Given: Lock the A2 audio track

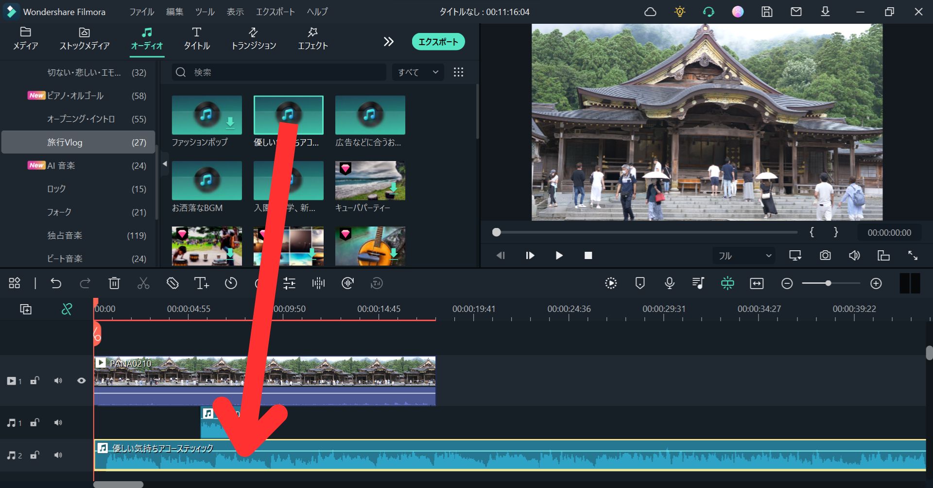Looking at the screenshot, I should pos(34,455).
